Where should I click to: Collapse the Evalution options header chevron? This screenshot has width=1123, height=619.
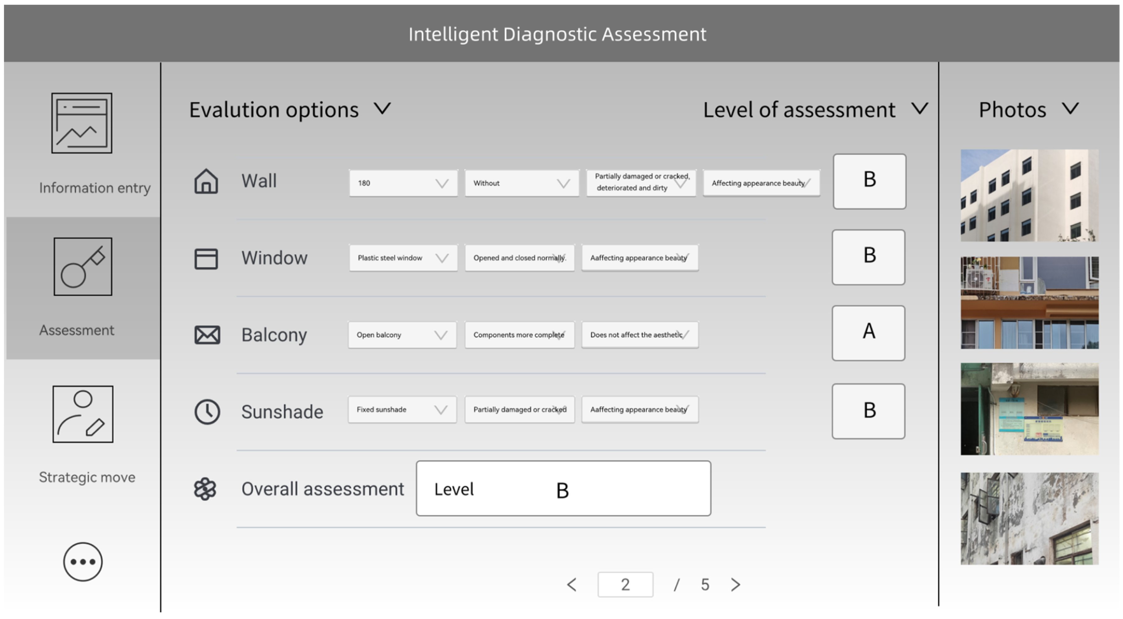coord(383,108)
